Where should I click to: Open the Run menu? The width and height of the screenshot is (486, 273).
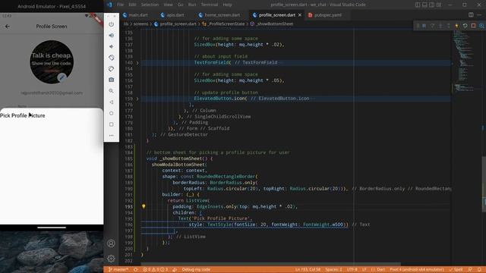192,5
